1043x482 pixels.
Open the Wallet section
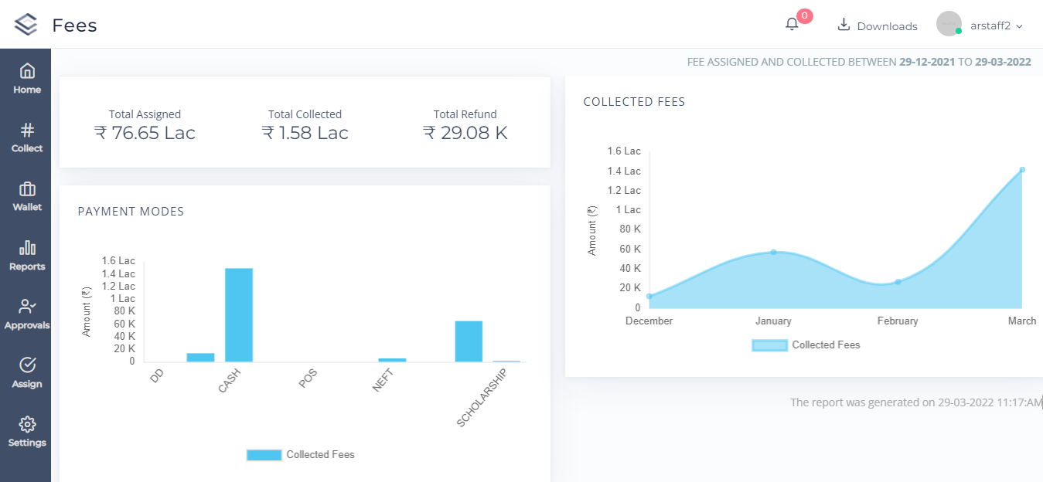26,197
